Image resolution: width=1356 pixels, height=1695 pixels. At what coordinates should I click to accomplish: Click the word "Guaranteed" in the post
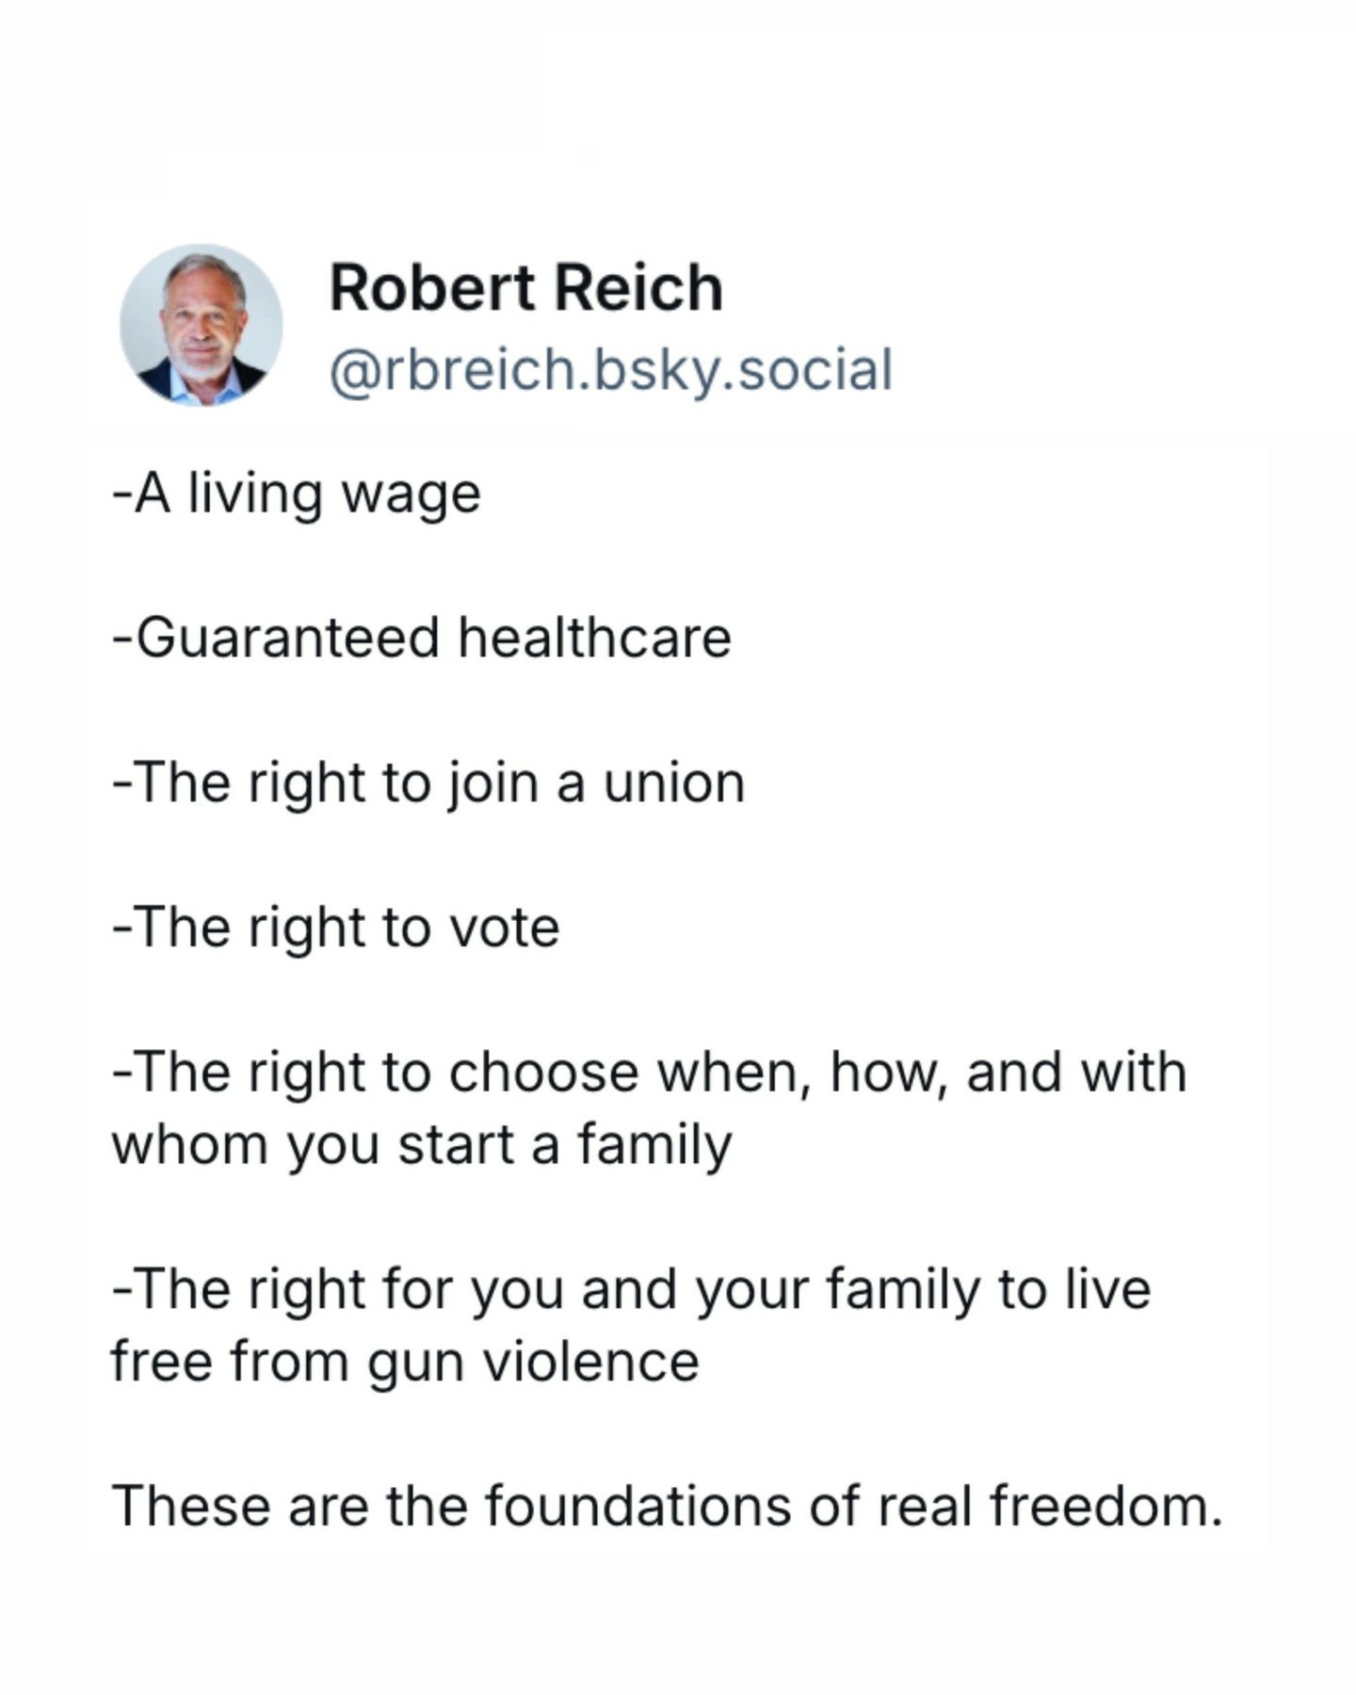(x=288, y=638)
